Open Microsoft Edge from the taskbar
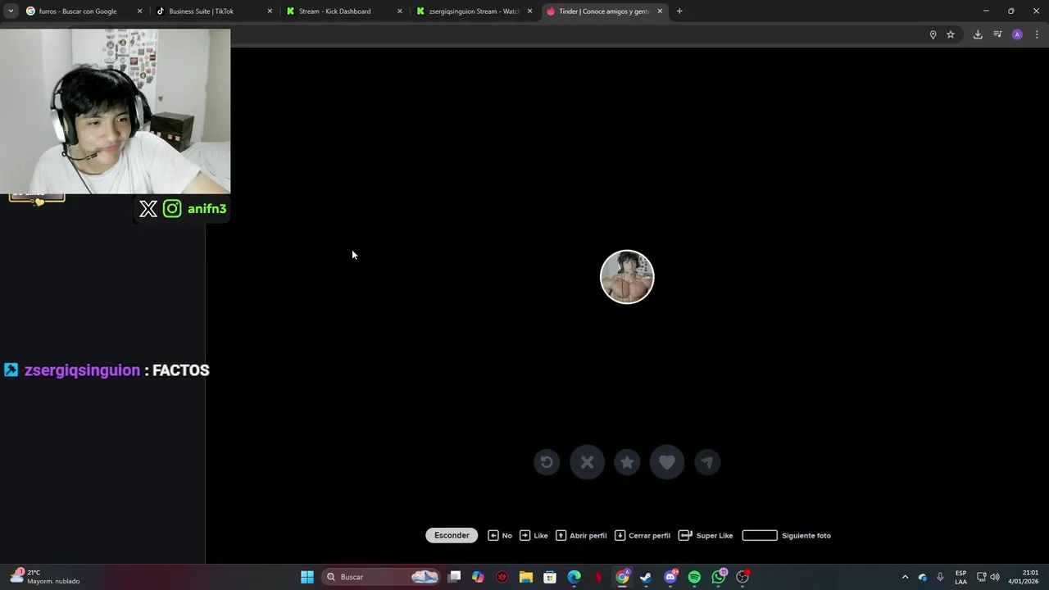Screen dimensions: 1049x590 point(574,577)
